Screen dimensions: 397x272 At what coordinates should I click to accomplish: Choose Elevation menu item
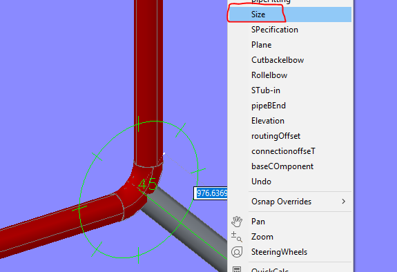pos(289,121)
